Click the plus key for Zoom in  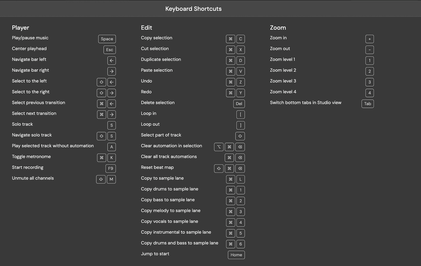tap(369, 39)
